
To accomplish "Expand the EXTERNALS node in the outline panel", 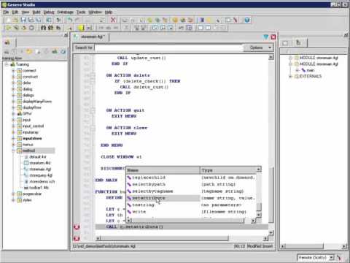I will coord(290,77).
